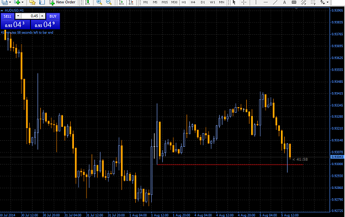Click the buy price 0.93 04 9

tap(45, 24)
